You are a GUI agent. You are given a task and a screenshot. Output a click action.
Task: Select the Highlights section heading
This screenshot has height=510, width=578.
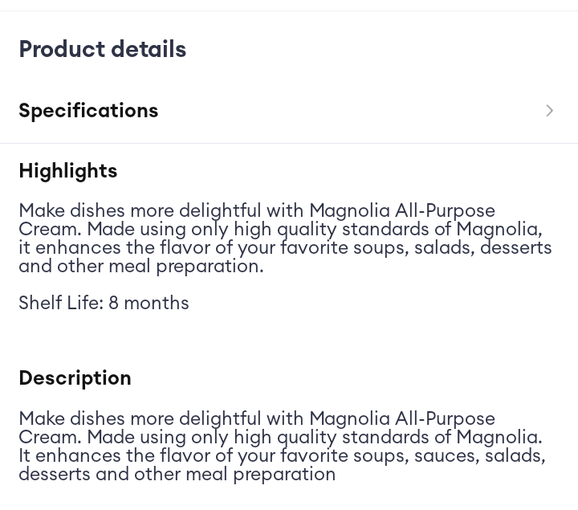(x=68, y=171)
